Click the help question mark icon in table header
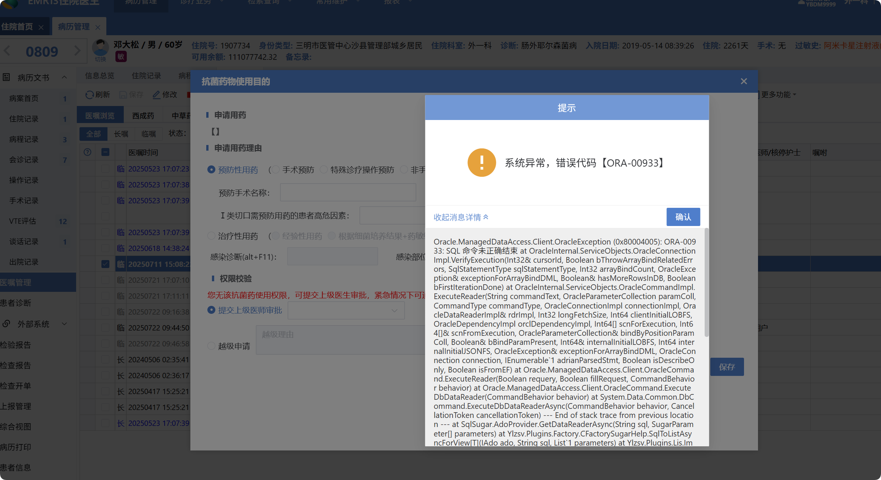 pos(87,152)
